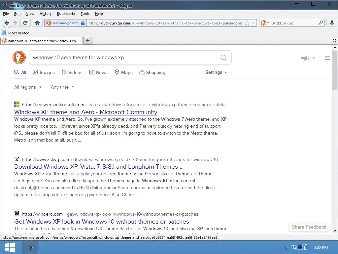Screen dimensions: 338x254
Task: Expand the Settings dropdown
Action: tap(216, 72)
